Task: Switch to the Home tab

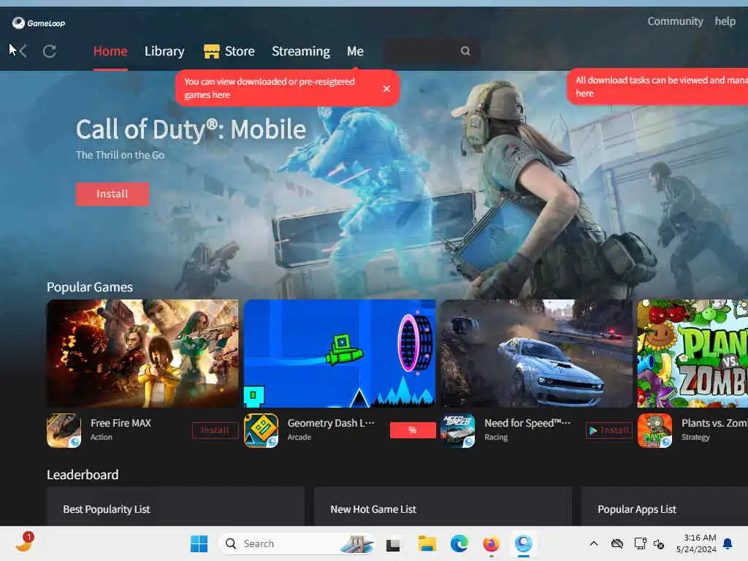Action: point(110,51)
